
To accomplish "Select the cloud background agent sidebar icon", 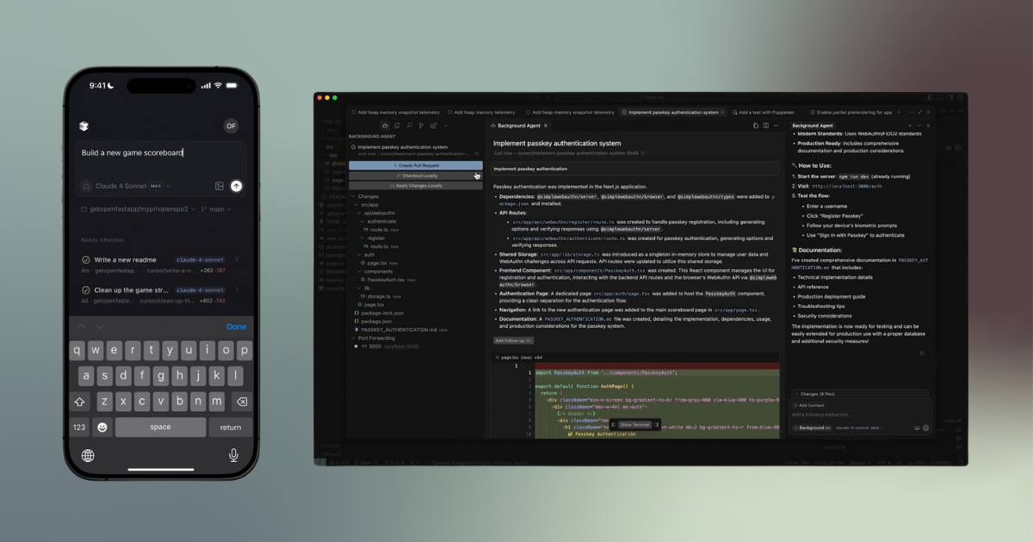I will (x=385, y=126).
